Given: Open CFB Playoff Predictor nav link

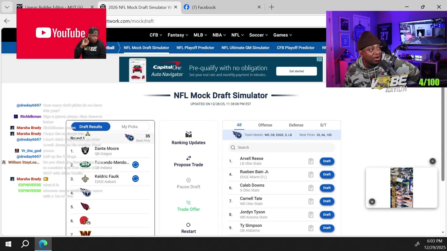Looking at the screenshot, I should coord(296,48).
